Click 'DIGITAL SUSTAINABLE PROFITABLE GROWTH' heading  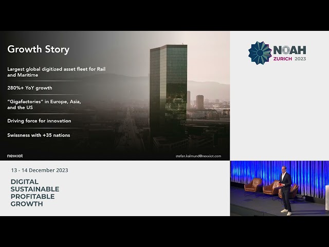35,193
